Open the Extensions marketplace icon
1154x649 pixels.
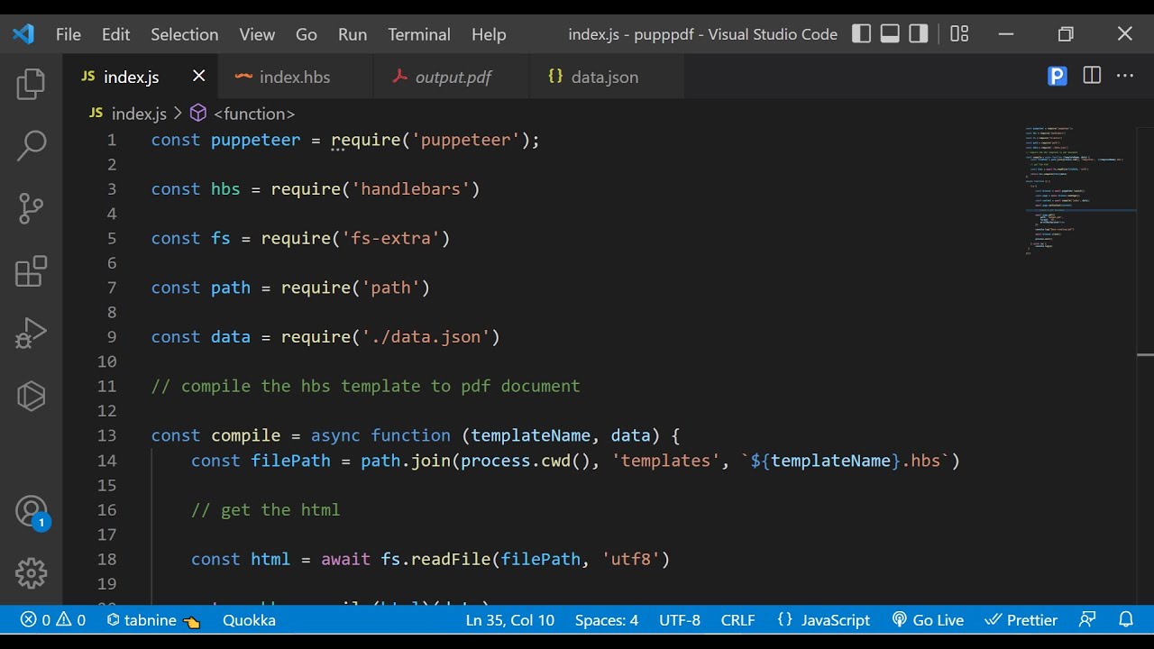coord(31,271)
